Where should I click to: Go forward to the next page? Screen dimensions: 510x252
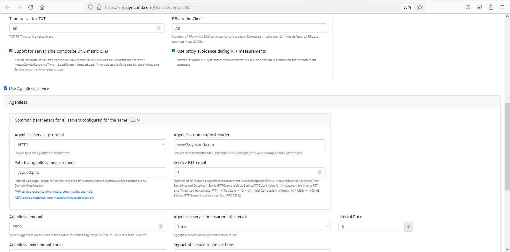pyautogui.click(x=19, y=7)
